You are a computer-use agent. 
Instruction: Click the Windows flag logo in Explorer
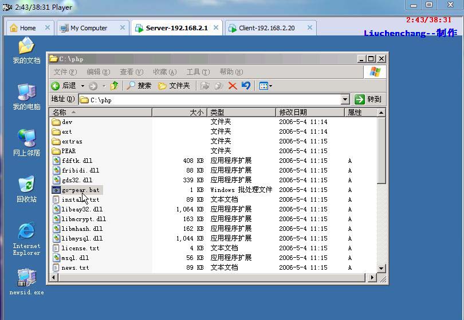(375, 72)
